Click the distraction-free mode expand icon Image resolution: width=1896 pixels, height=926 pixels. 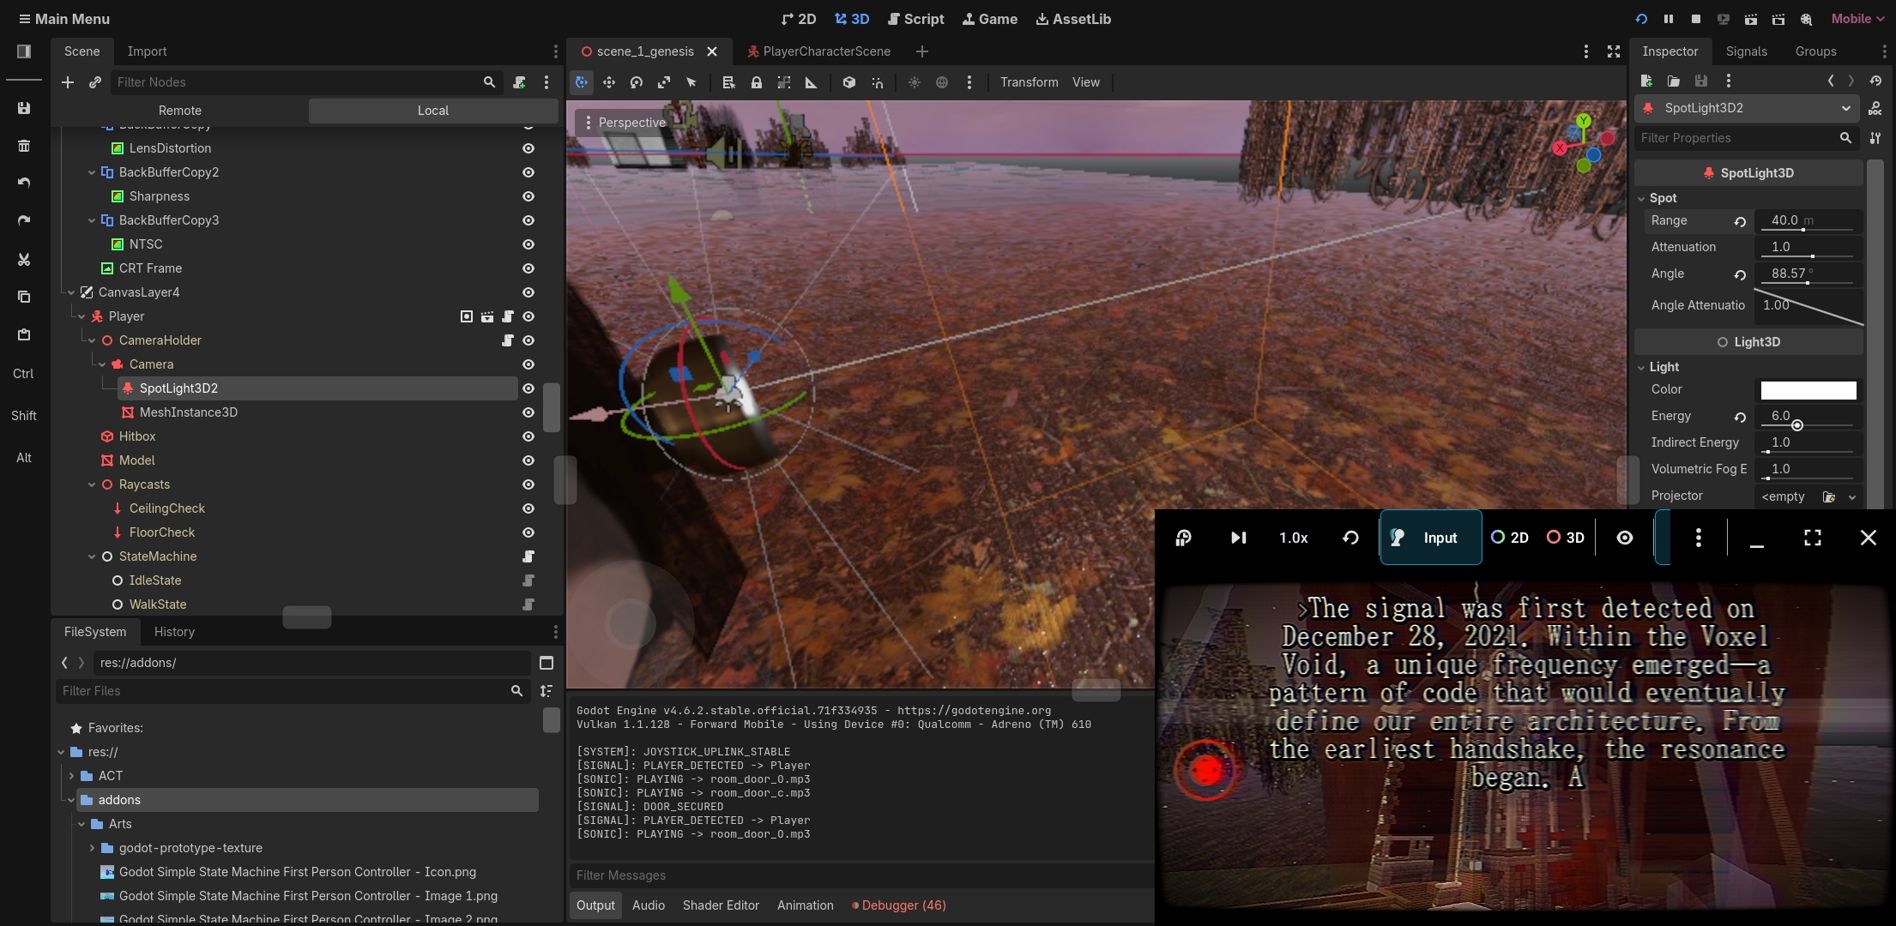click(1613, 51)
